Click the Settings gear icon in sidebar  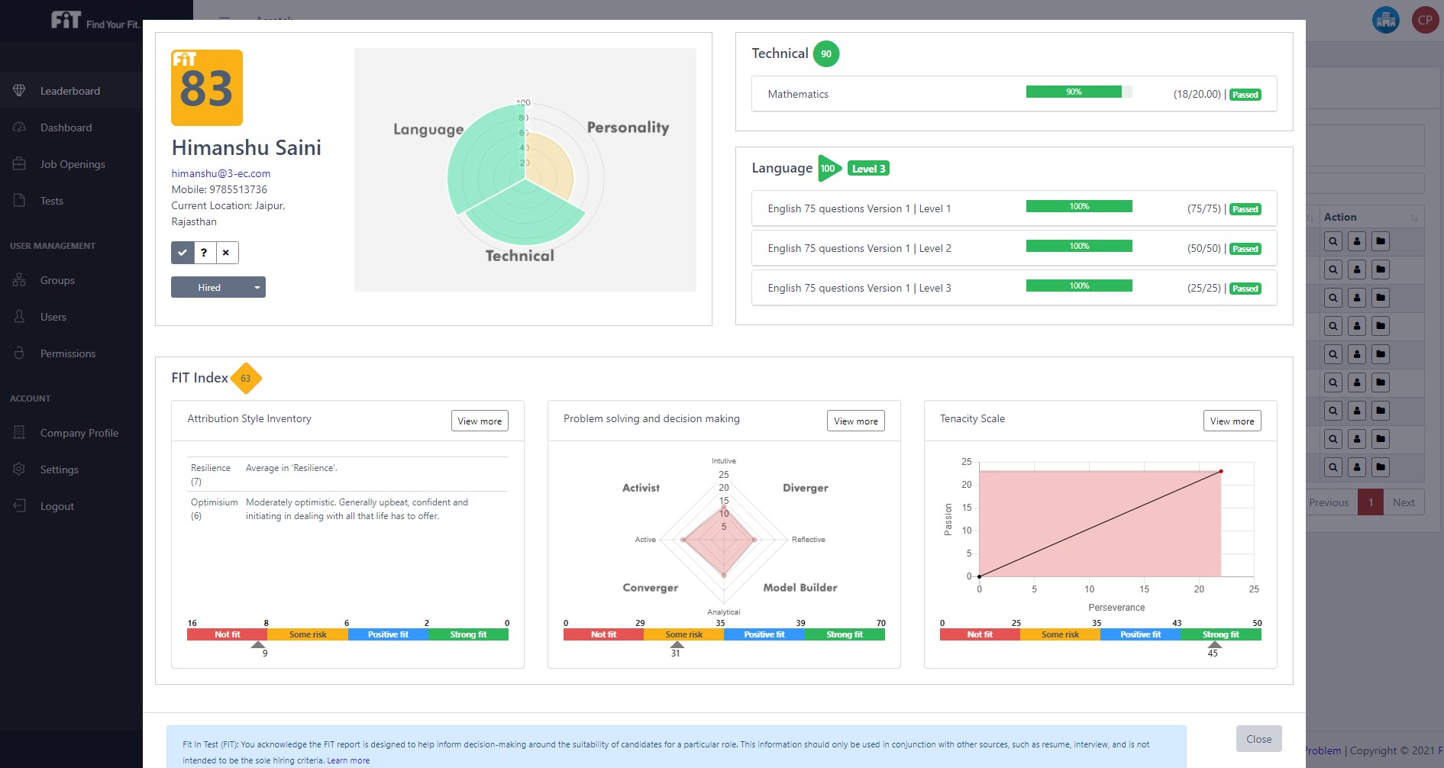(x=19, y=470)
